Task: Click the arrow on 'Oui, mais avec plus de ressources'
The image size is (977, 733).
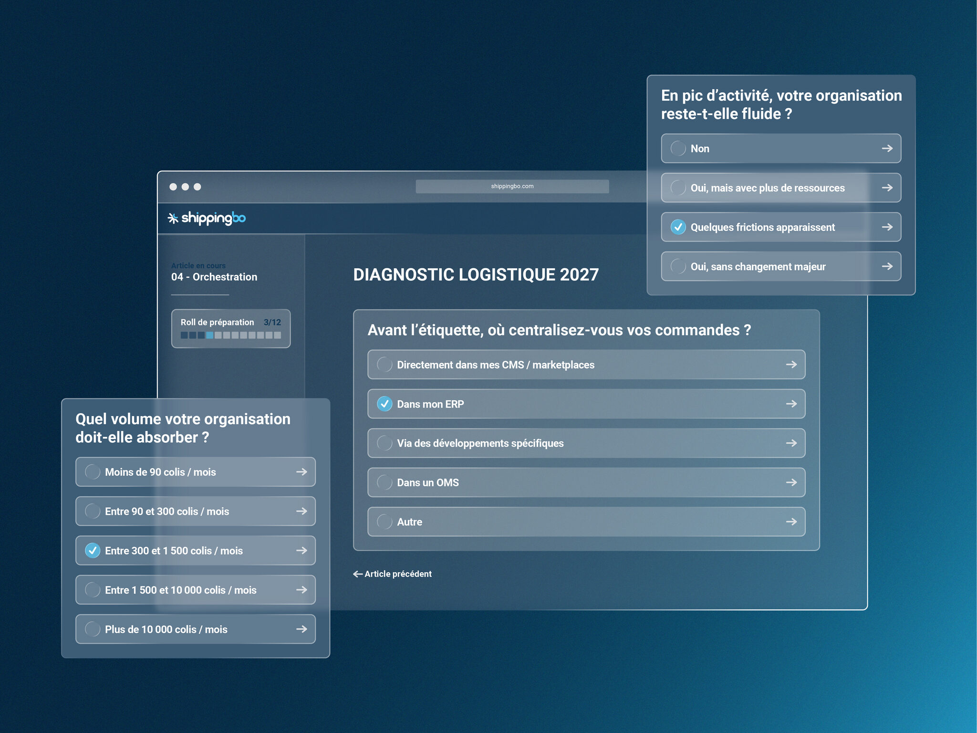Action: pos(887,188)
